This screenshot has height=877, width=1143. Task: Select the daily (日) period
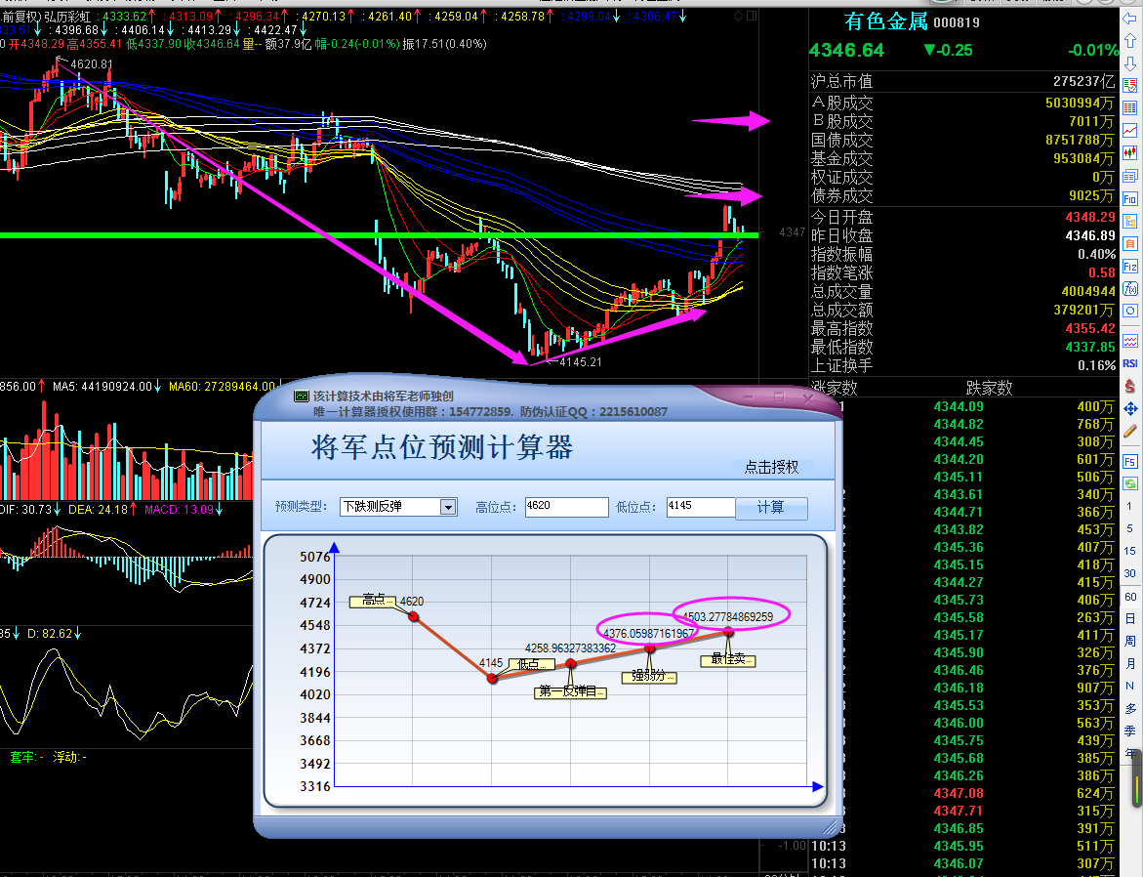pos(1130,619)
